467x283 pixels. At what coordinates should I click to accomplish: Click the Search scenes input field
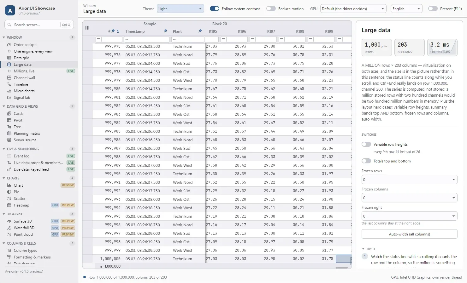39,25
